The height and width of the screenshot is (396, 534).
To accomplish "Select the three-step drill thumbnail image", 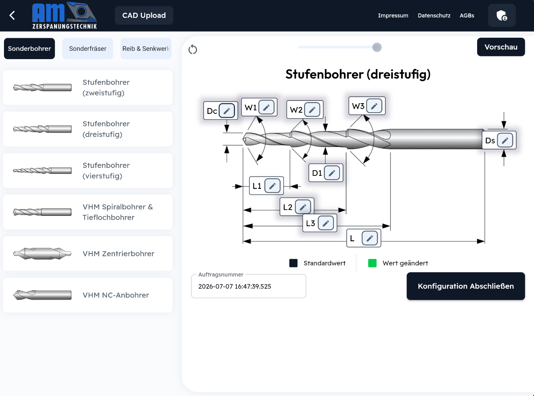I will tap(42, 129).
